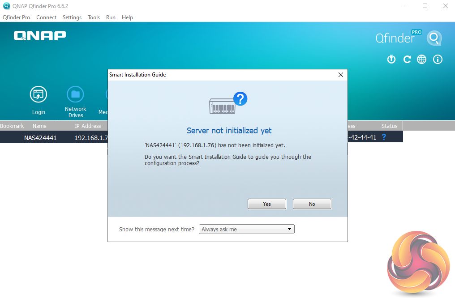455x298 pixels.
Task: Minimize the Qfinder Pro window
Action: (x=405, y=6)
